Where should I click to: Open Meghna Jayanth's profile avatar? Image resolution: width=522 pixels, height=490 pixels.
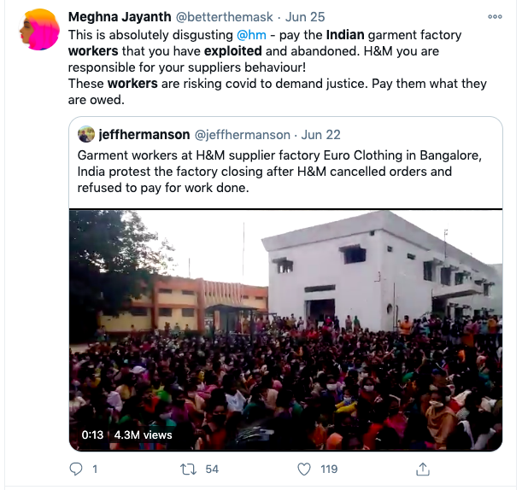[x=39, y=32]
